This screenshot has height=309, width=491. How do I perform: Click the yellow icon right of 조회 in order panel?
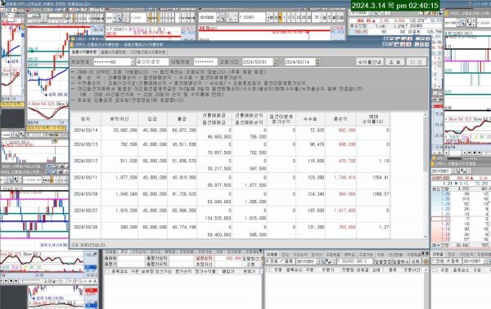click(x=426, y=261)
